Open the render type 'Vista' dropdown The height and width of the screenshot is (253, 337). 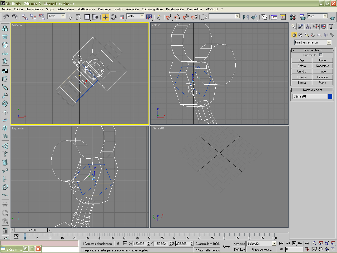(x=325, y=16)
